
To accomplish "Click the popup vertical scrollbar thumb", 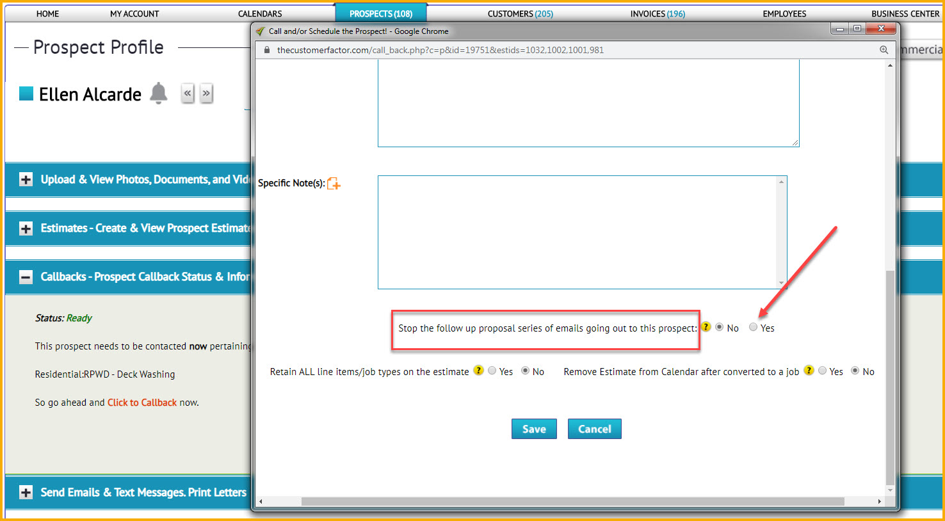I will pyautogui.click(x=889, y=378).
